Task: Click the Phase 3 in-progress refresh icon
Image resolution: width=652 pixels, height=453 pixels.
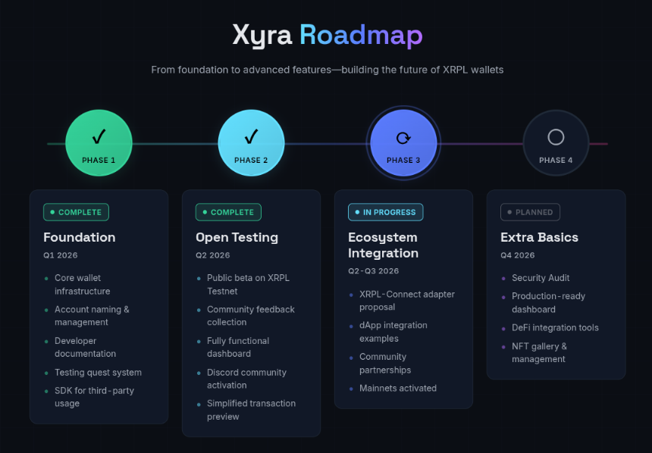Action: pyautogui.click(x=403, y=138)
